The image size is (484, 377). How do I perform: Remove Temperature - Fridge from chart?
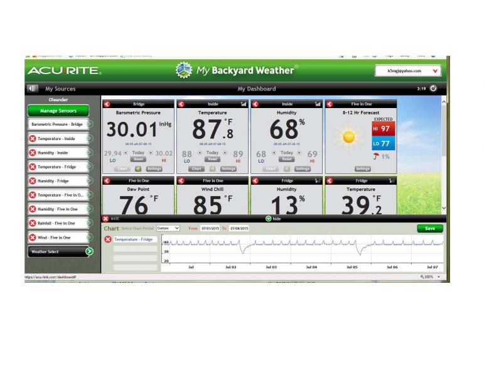[x=108, y=239]
